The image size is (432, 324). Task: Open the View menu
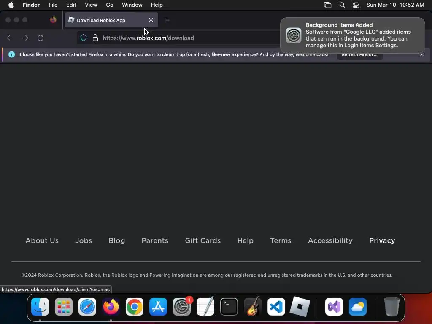click(x=91, y=5)
